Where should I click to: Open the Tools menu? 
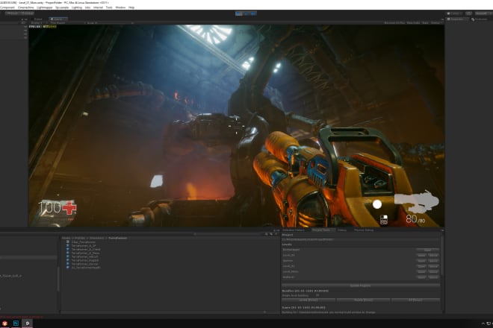[x=109, y=7]
